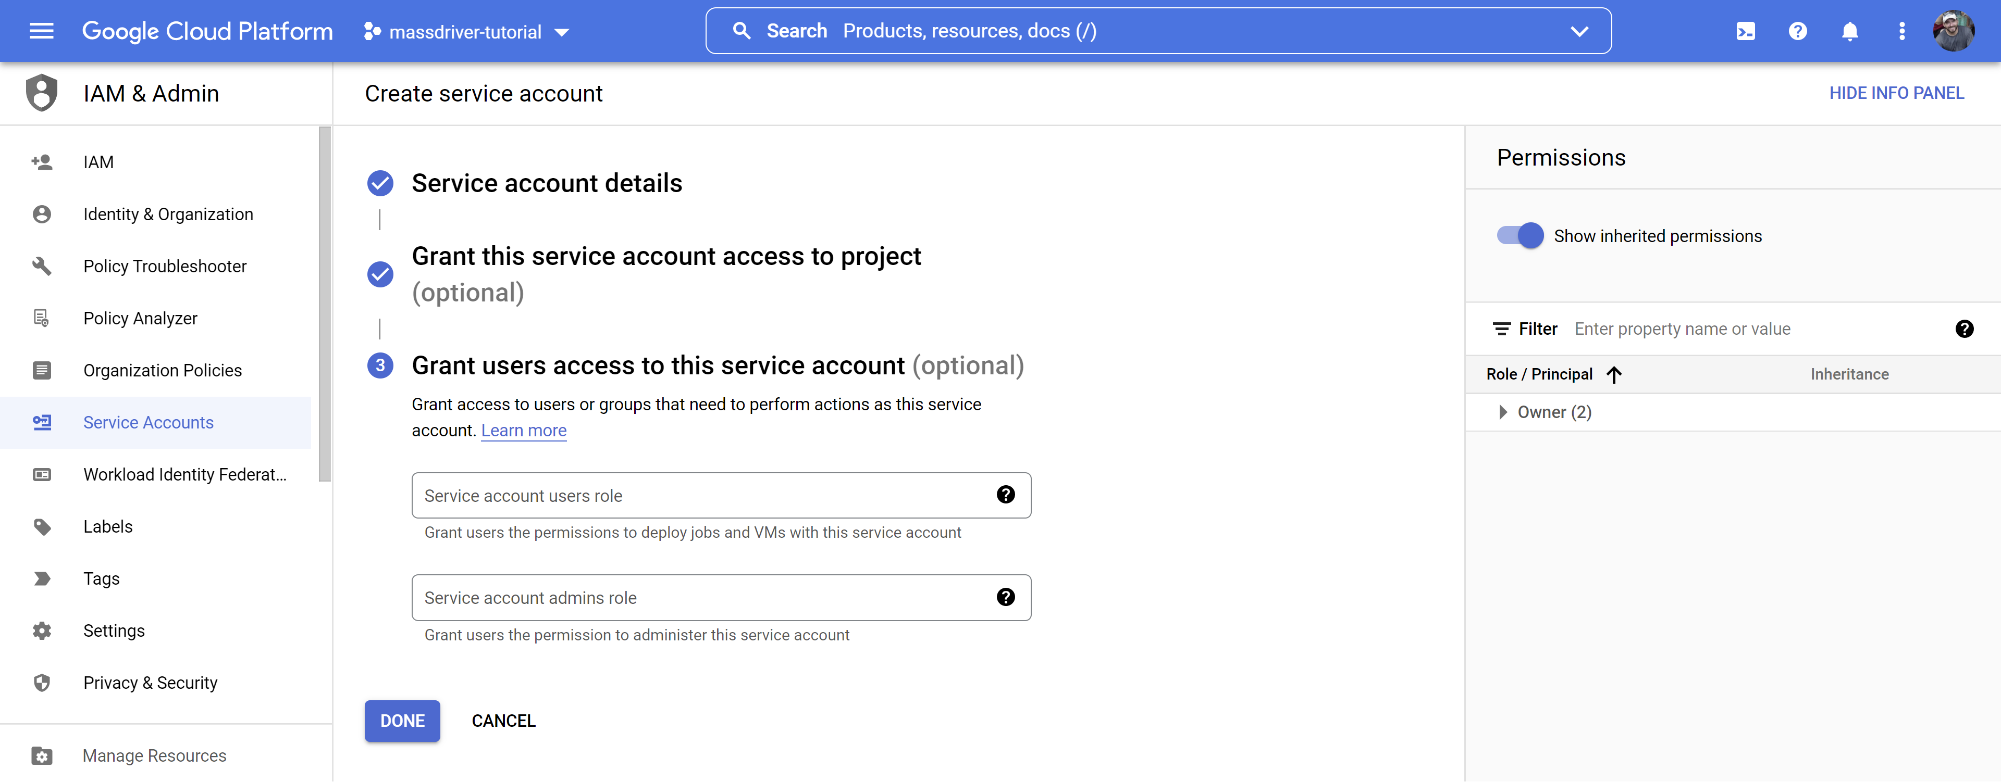Click the Privacy & Security shield icon

(x=42, y=683)
